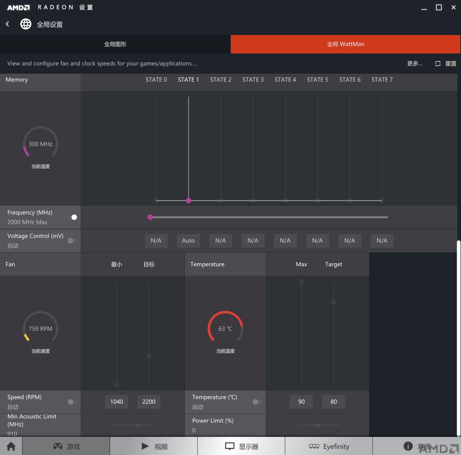Screen dimensions: 461x455
Task: Toggle the Frequency (MHz) switch
Action: [x=73, y=217]
